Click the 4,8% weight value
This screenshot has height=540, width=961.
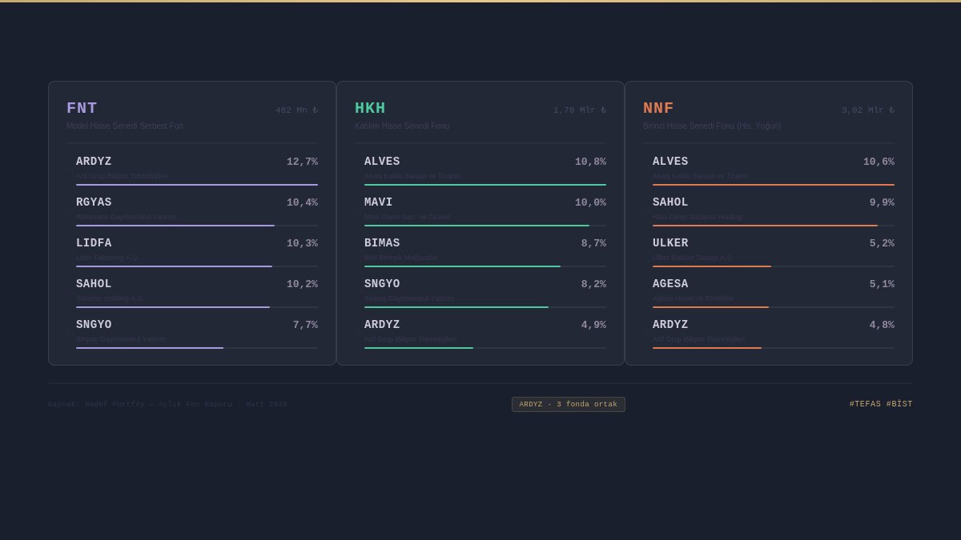click(x=882, y=325)
